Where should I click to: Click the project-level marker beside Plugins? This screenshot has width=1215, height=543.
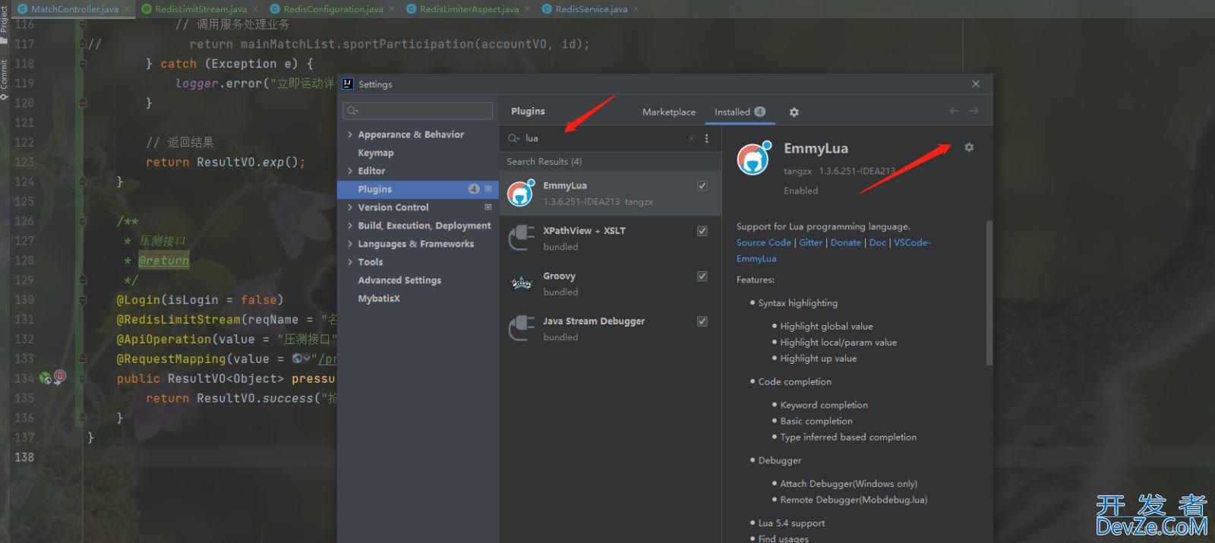coord(488,188)
